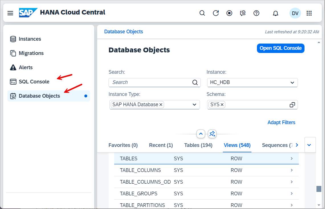
Task: Click the Adapt Filters link
Action: tap(281, 122)
